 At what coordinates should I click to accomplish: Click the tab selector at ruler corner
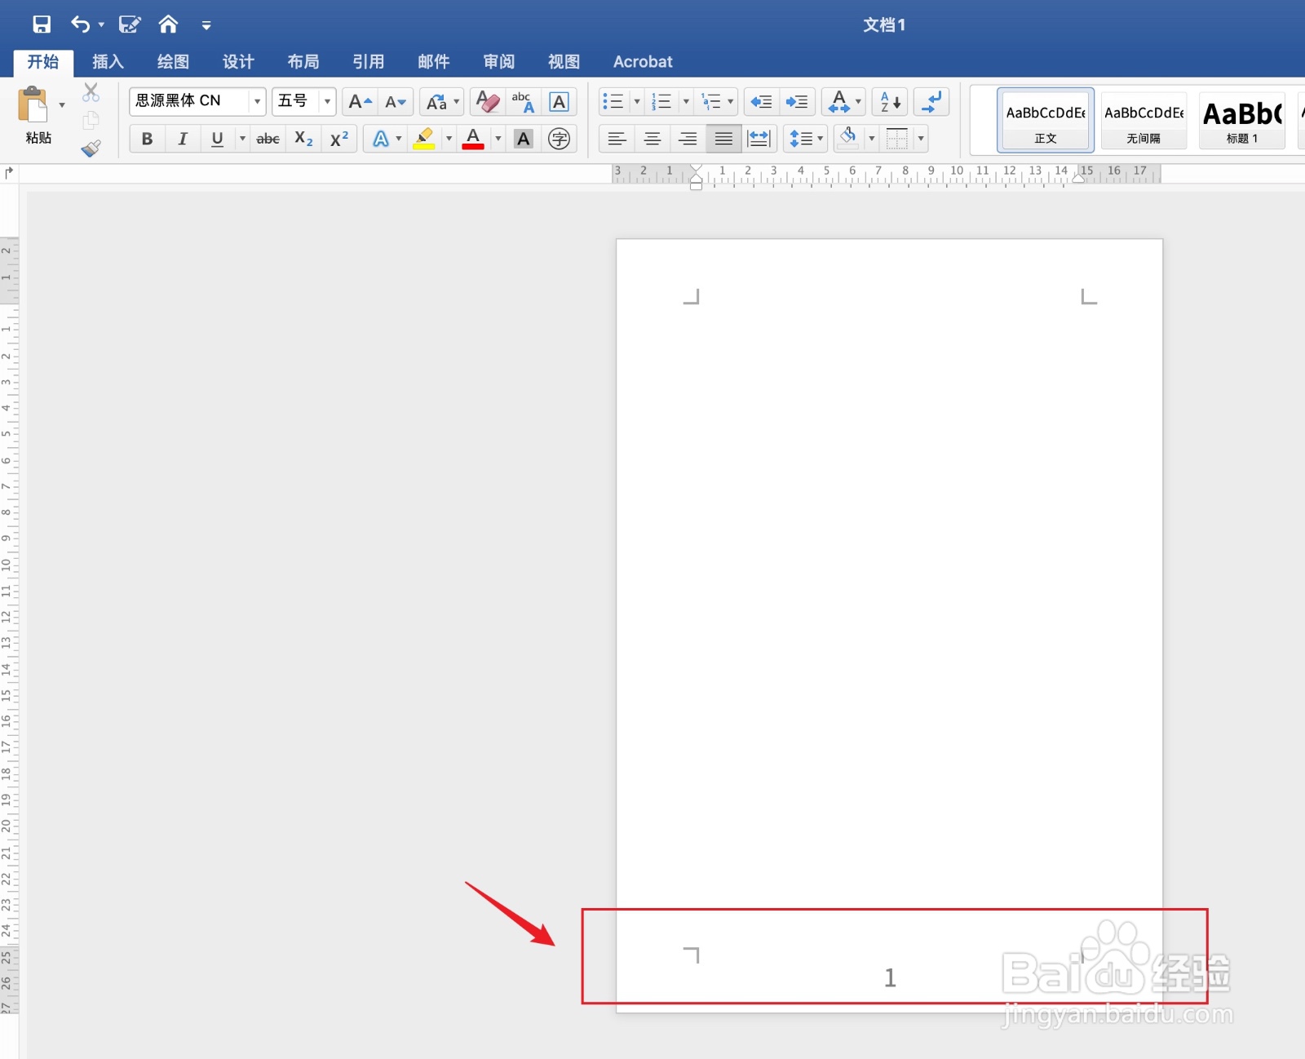9,173
